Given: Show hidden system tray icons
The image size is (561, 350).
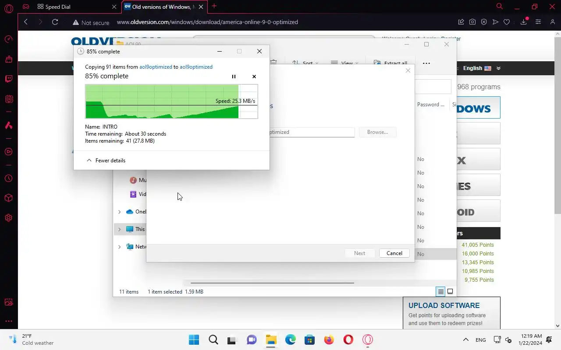Looking at the screenshot, I should (x=466, y=340).
